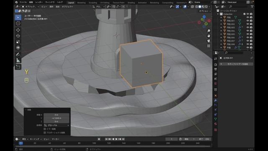Click the current frame number field
268x151 pixels.
pyautogui.click(x=172, y=139)
